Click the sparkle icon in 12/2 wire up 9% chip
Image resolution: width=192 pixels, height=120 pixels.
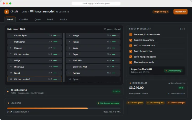[148, 103]
